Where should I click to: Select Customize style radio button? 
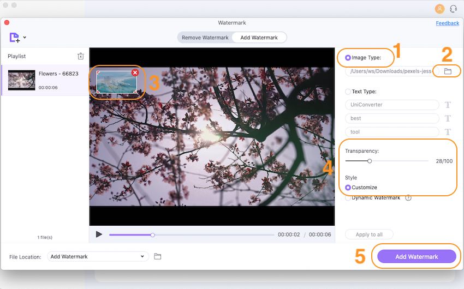[x=348, y=188]
